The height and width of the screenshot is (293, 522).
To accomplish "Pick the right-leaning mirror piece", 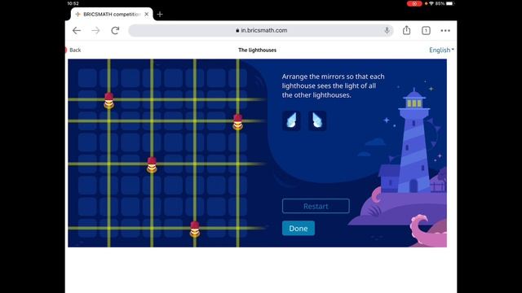I will 317,120.
